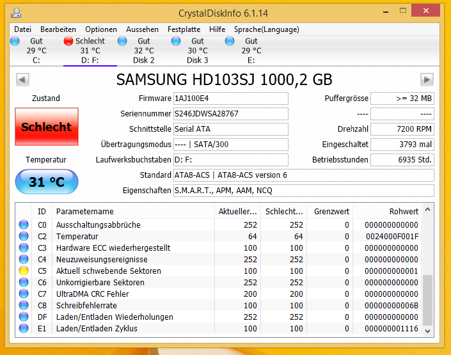Click the raw value 00000000006B
The height and width of the screenshot is (355, 451).
tap(391, 306)
